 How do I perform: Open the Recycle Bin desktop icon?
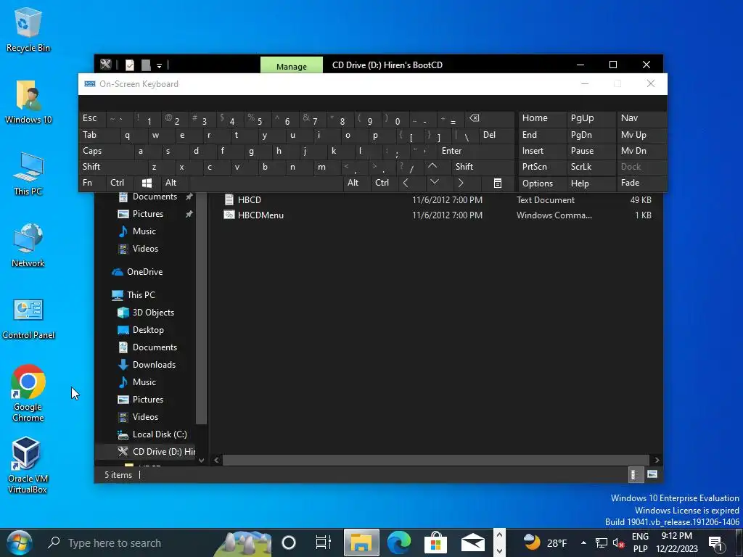click(x=28, y=30)
